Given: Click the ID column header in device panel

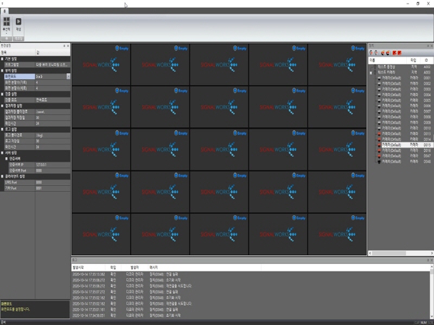Looking at the screenshot, I should coord(426,60).
